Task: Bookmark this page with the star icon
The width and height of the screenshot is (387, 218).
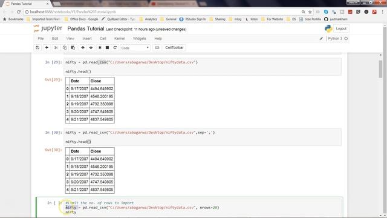Action: point(310,12)
